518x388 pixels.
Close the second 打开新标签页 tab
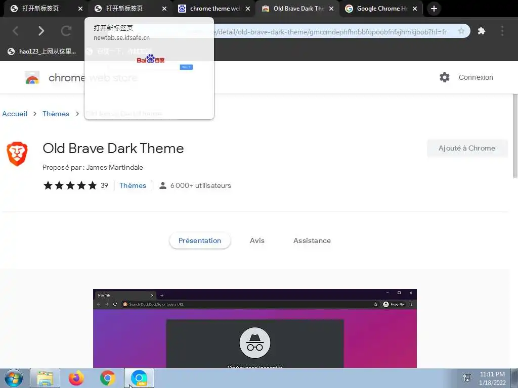164,9
